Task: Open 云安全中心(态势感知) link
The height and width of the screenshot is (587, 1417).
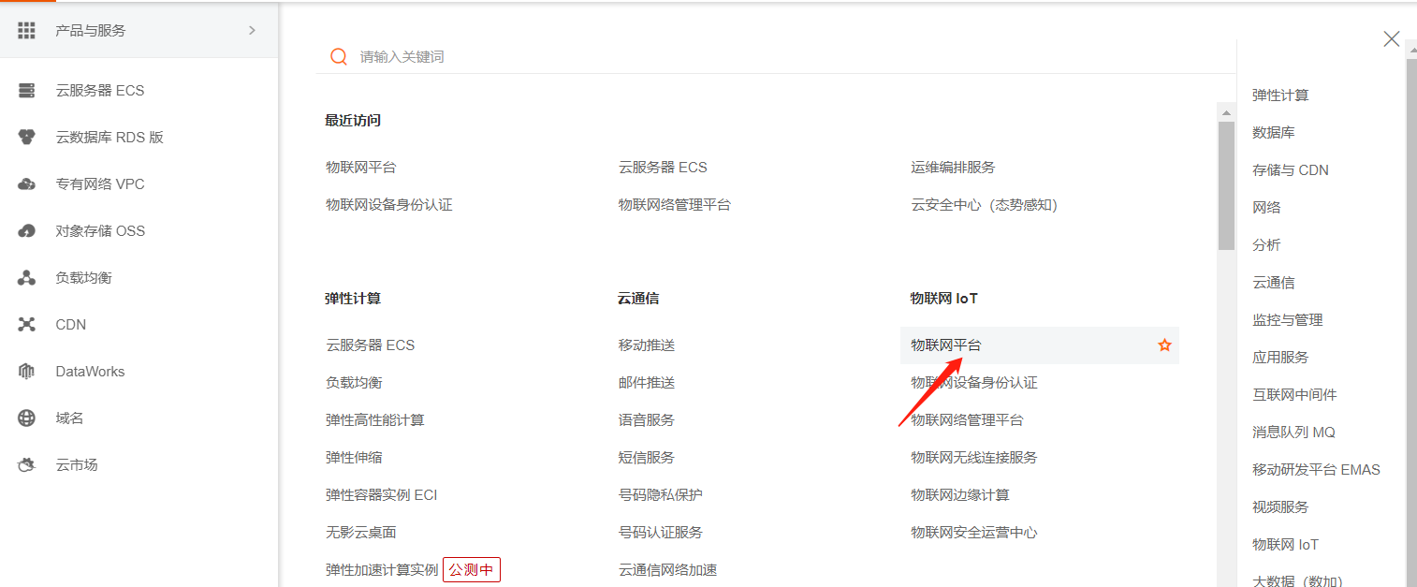Action: [x=984, y=205]
